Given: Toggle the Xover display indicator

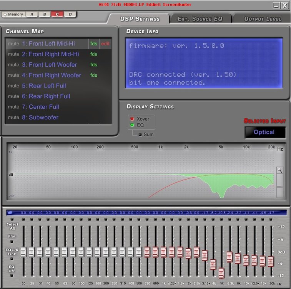Looking at the screenshot, I should (x=132, y=119).
